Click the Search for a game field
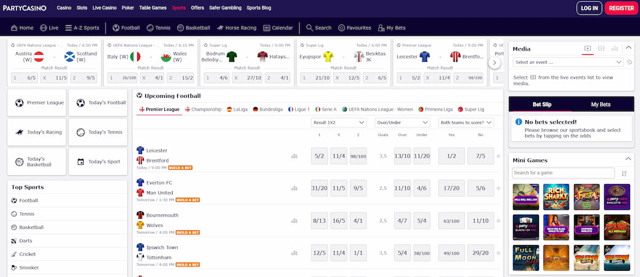 tap(563, 173)
